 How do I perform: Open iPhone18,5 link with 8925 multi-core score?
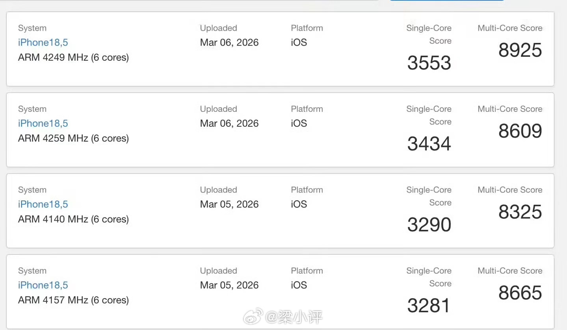click(43, 43)
